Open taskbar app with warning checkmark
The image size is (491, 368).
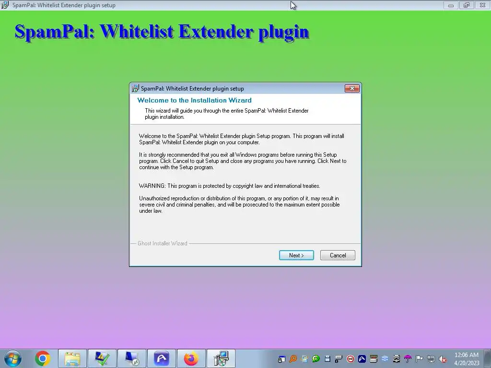[102, 358]
